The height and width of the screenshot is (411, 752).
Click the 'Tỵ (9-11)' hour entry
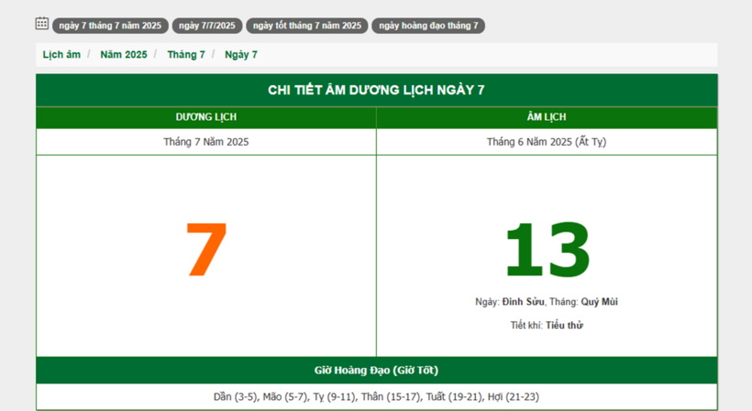tap(335, 396)
